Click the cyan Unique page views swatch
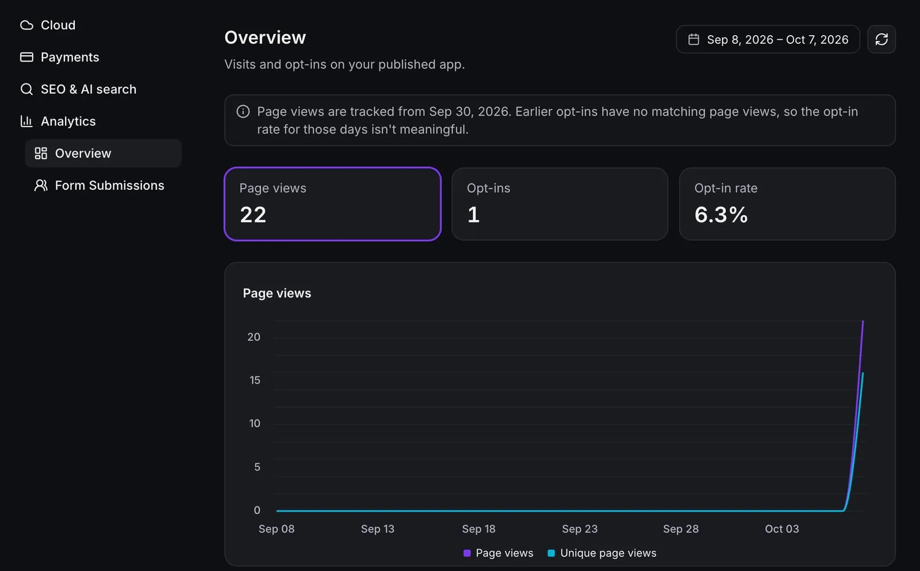The image size is (920, 571). coord(551,553)
